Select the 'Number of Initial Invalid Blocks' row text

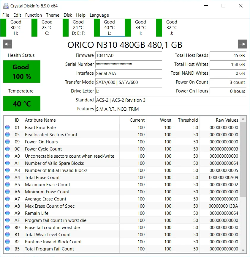[x=56, y=170]
